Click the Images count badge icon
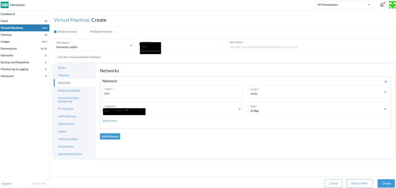Image resolution: width=396 pixels, height=188 pixels. point(44,42)
